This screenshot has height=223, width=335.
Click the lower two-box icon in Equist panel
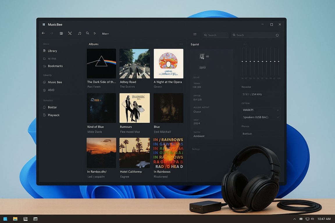click(x=202, y=67)
